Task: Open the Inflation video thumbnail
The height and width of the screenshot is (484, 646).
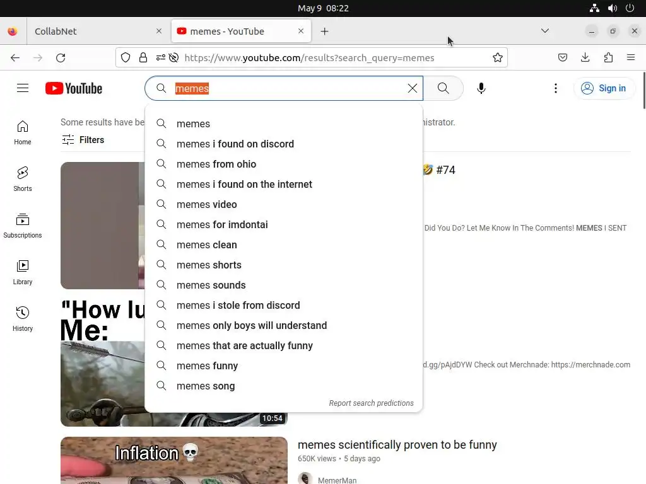Action: [x=174, y=460]
